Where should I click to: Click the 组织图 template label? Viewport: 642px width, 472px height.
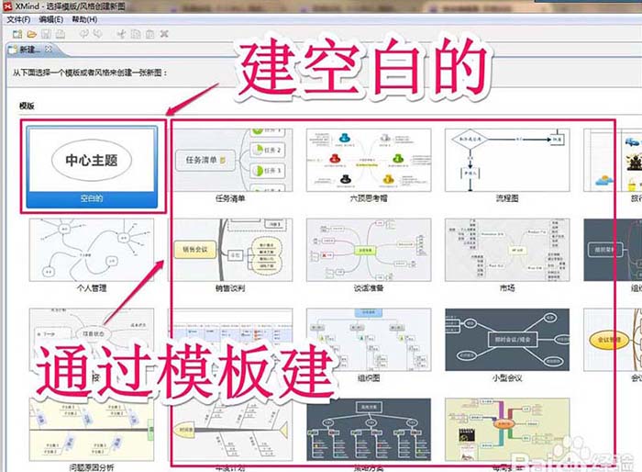tap(369, 378)
